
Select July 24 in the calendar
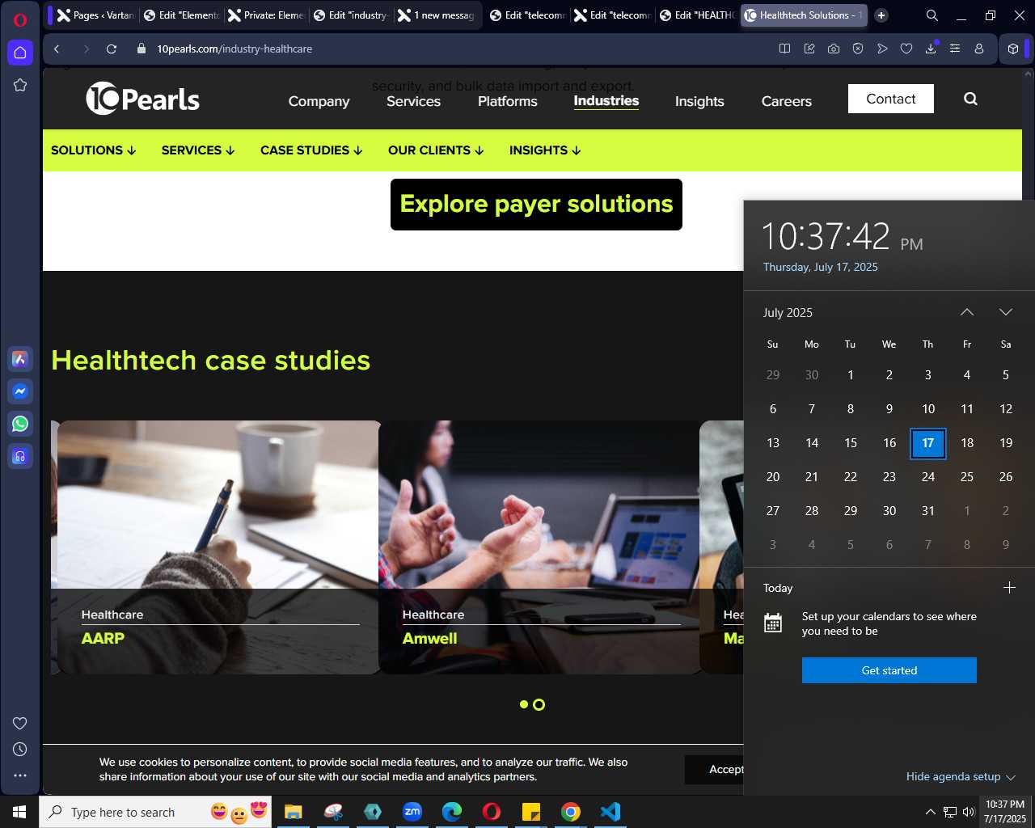tap(928, 477)
